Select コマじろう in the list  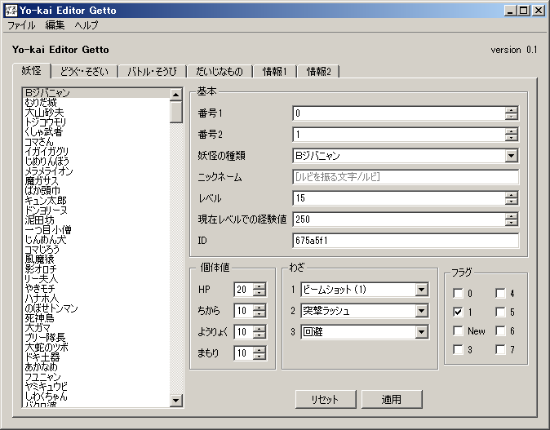pos(96,250)
